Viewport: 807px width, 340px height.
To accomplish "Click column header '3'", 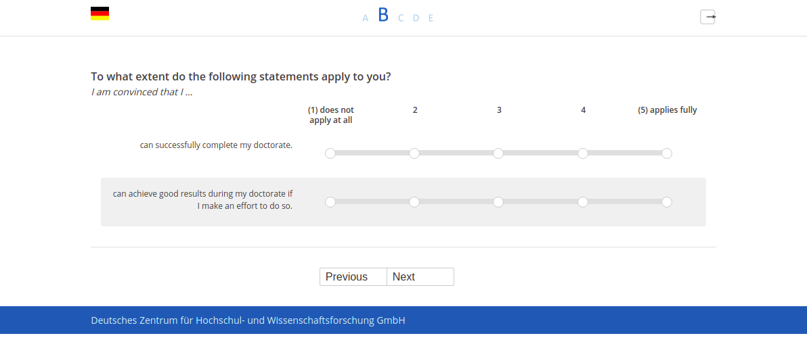I will tap(499, 110).
